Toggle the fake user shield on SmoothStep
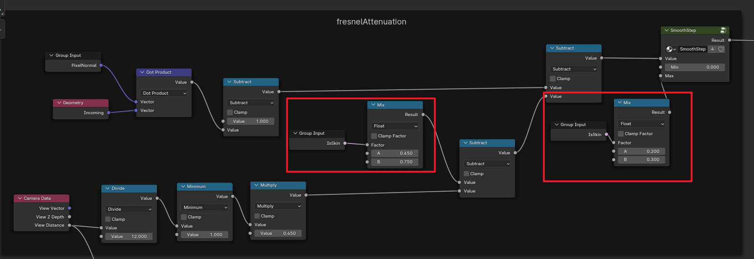The width and height of the screenshot is (754, 259). pos(721,49)
